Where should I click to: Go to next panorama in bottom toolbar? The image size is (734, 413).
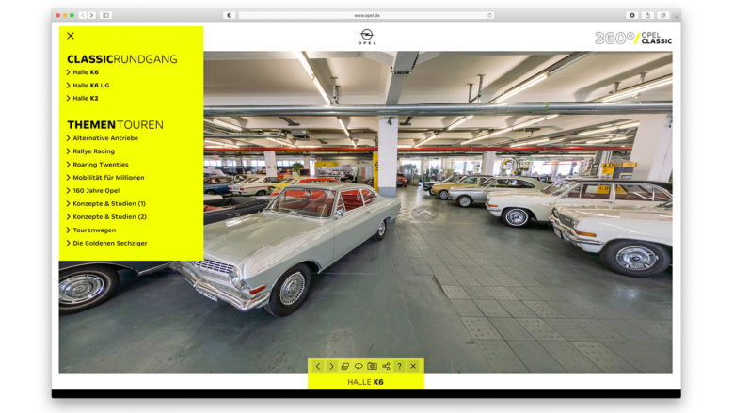click(331, 366)
